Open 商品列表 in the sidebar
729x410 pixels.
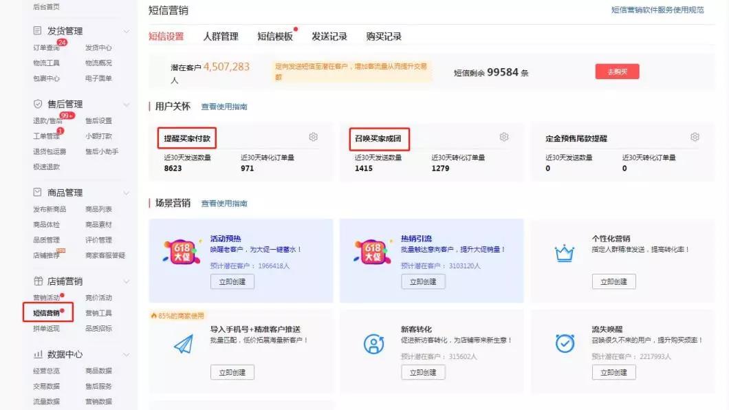pos(98,209)
